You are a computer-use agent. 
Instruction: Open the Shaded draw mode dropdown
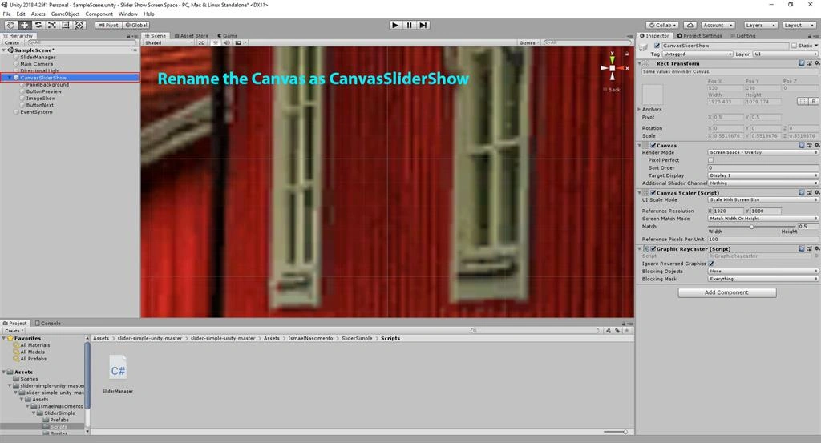coord(168,43)
